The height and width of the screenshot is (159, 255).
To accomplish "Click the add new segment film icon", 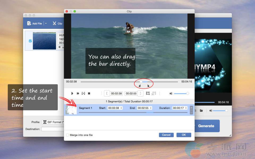I will (x=148, y=94).
